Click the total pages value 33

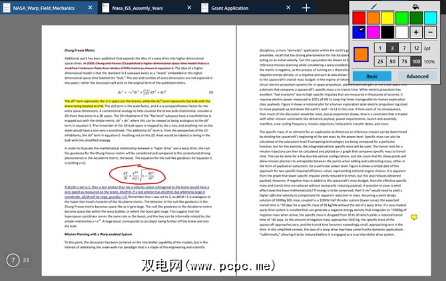26,260
